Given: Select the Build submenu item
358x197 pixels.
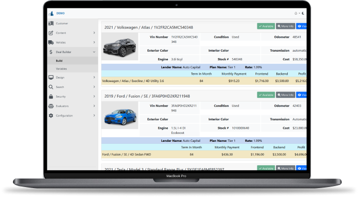Looking at the screenshot, I should point(73,61).
